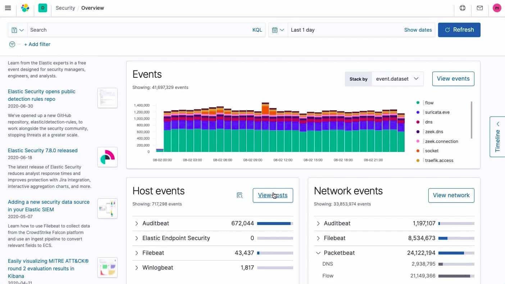Click the Overview breadcrumb
The height and width of the screenshot is (284, 505).
point(92,8)
